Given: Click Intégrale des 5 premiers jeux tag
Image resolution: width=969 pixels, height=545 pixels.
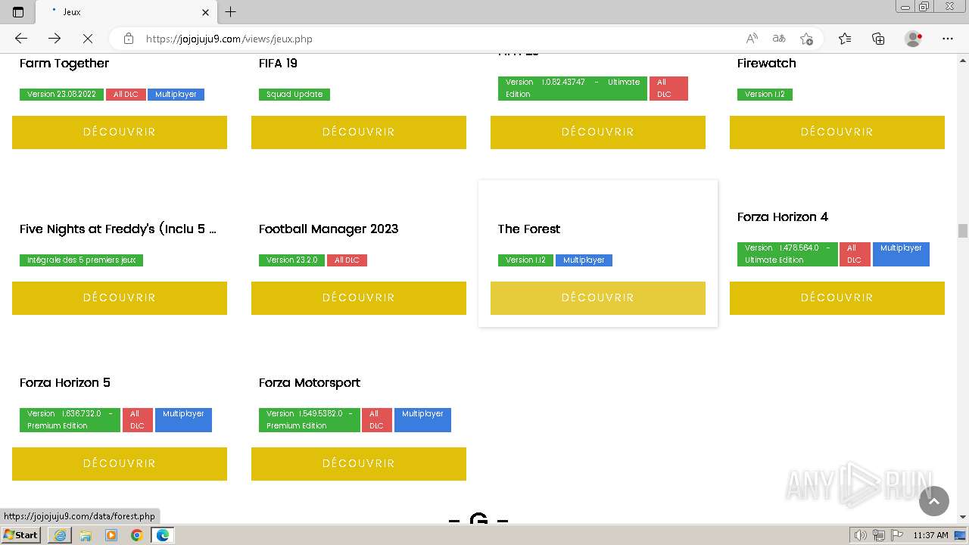Looking at the screenshot, I should click(81, 260).
